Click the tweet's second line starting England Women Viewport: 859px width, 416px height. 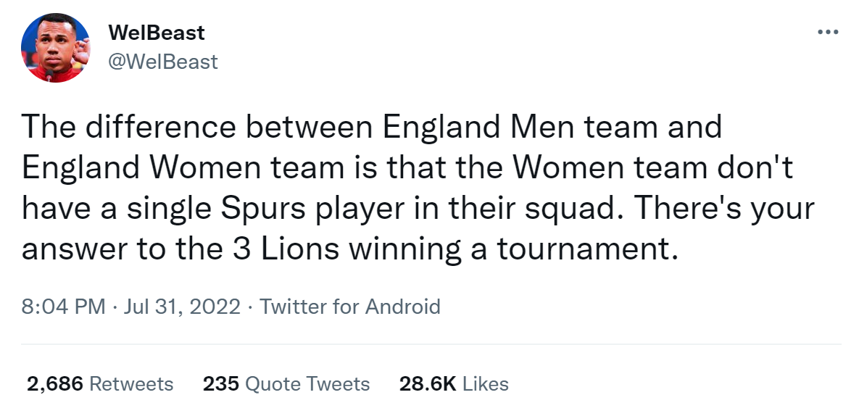click(x=406, y=168)
